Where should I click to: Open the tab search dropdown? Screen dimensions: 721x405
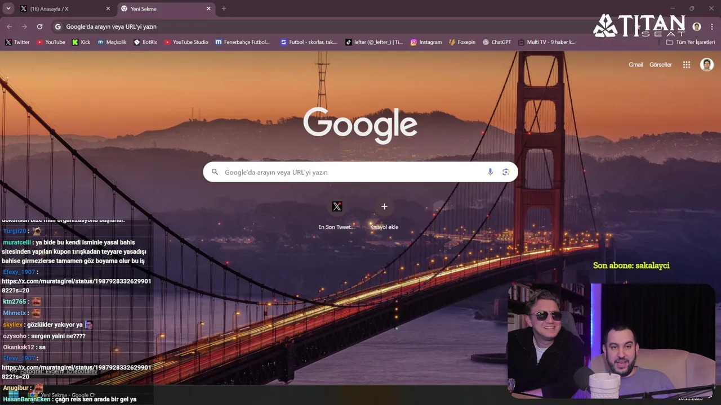click(8, 8)
